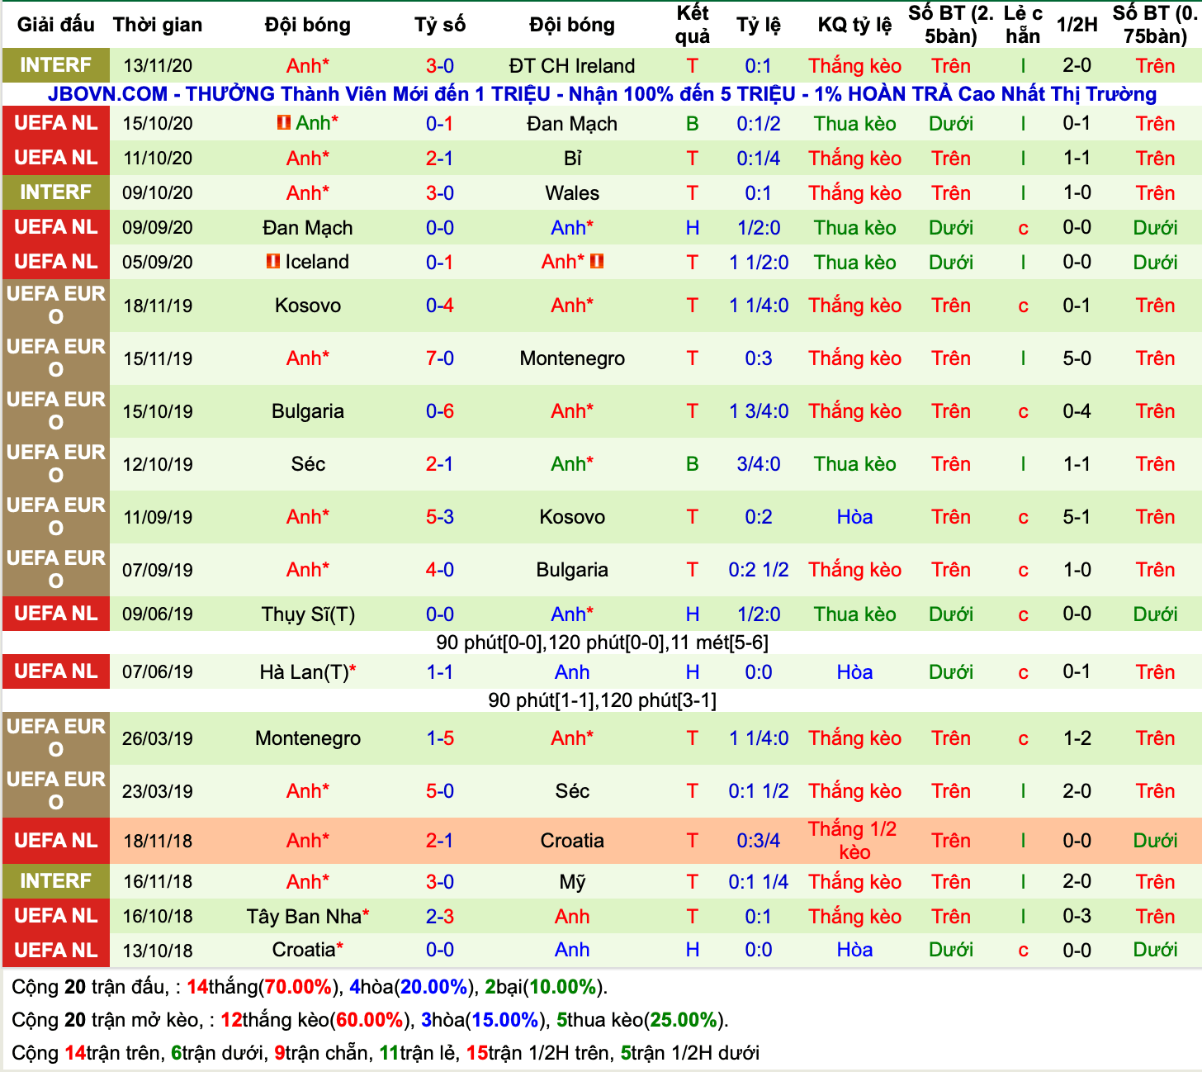Click the 1/2H column header
Screen dimensions: 1202x1072
pos(1077,25)
